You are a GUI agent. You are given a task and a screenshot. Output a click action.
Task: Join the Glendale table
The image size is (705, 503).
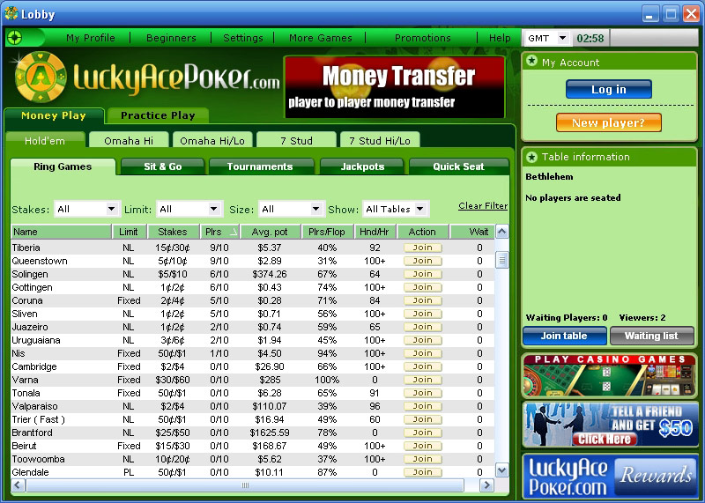point(423,472)
